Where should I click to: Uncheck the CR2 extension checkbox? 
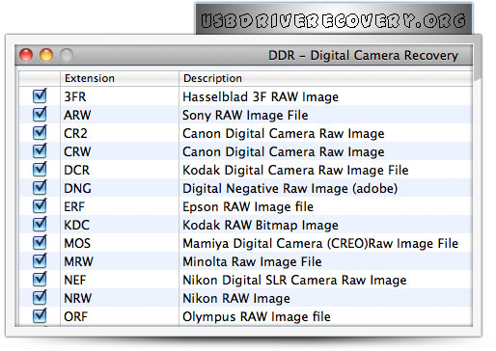tap(40, 133)
